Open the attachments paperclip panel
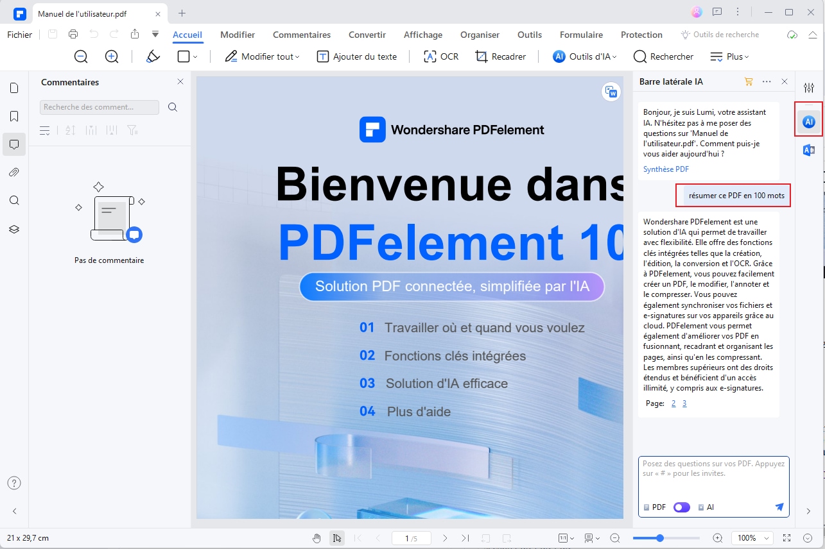Viewport: 825px width, 549px height. (14, 173)
